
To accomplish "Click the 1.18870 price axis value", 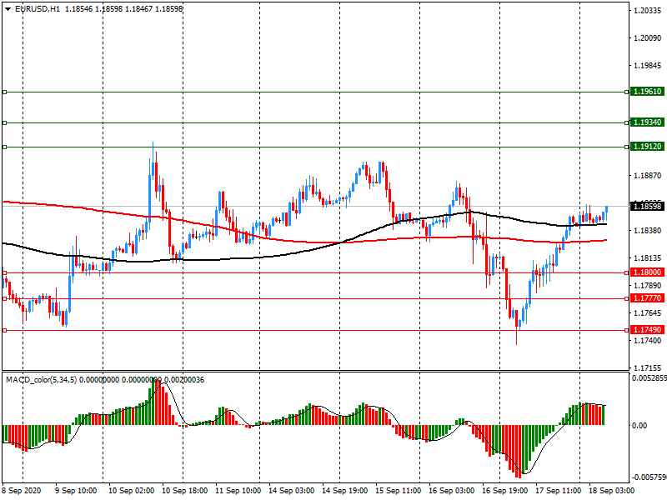I will [648, 176].
